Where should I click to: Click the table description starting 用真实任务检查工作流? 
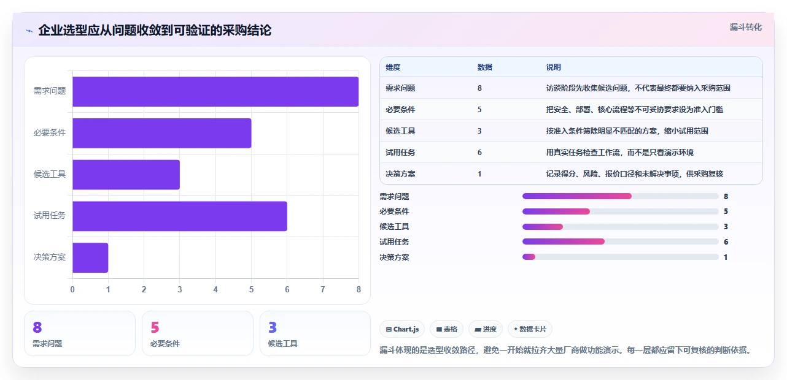619,152
